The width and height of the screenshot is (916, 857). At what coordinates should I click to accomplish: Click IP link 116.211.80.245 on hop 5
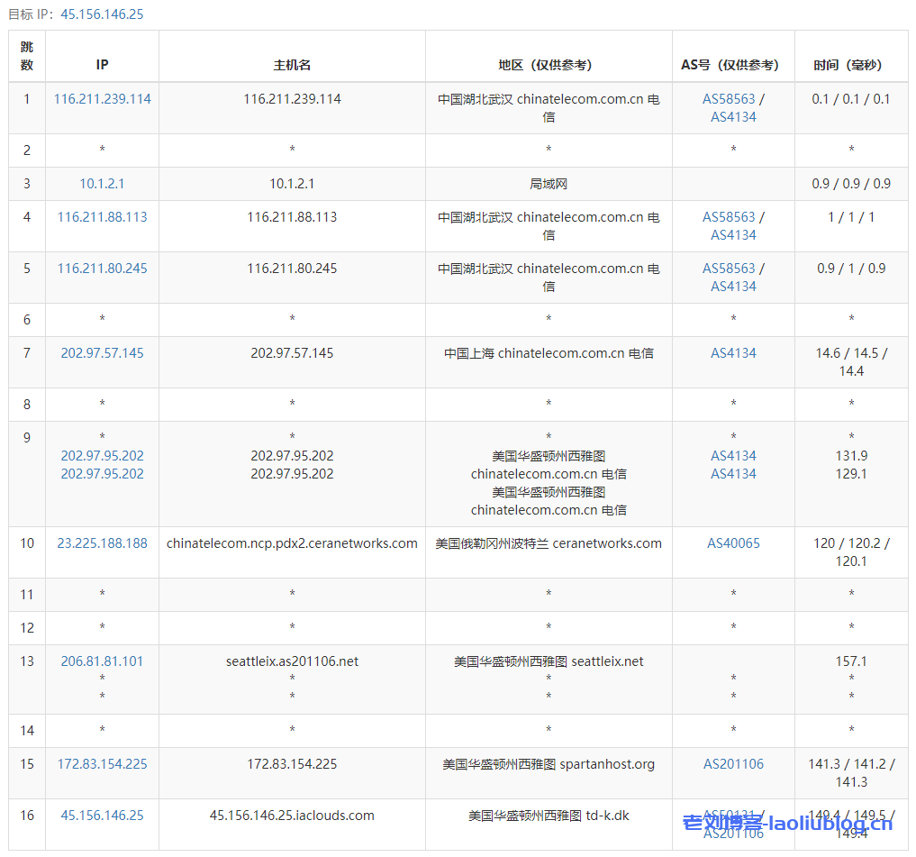click(x=102, y=268)
